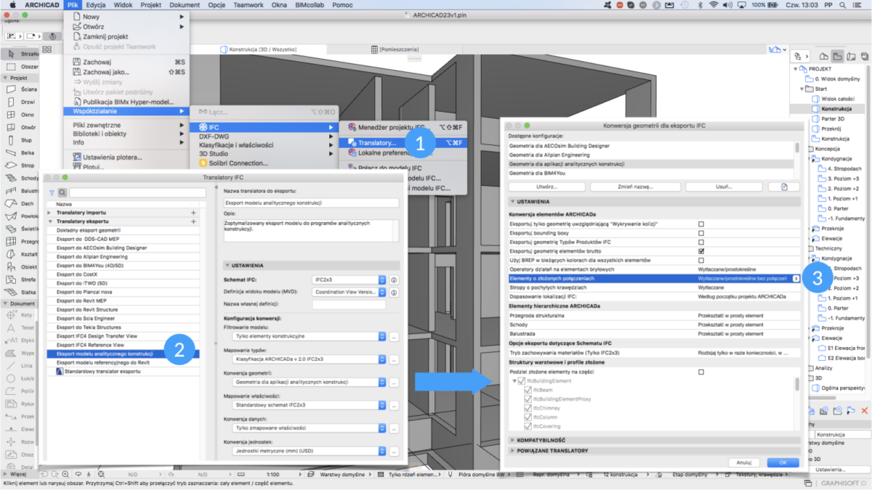Image resolution: width=872 pixels, height=490 pixels.
Task: Toggle Podziel złożone elementy na części checkbox
Action: (701, 372)
